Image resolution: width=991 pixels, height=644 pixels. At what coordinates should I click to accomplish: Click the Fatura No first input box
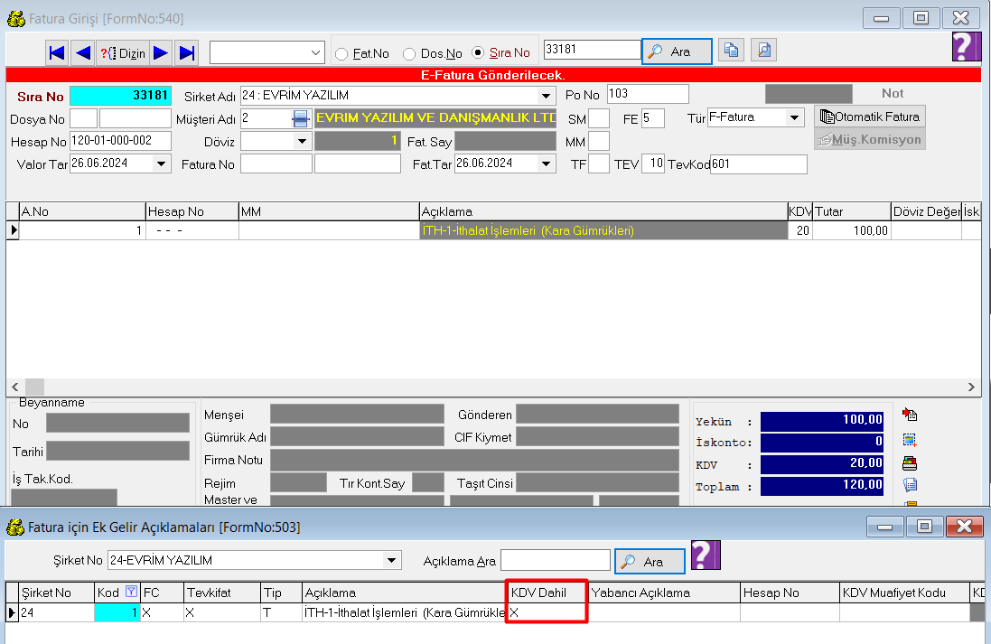point(276,163)
